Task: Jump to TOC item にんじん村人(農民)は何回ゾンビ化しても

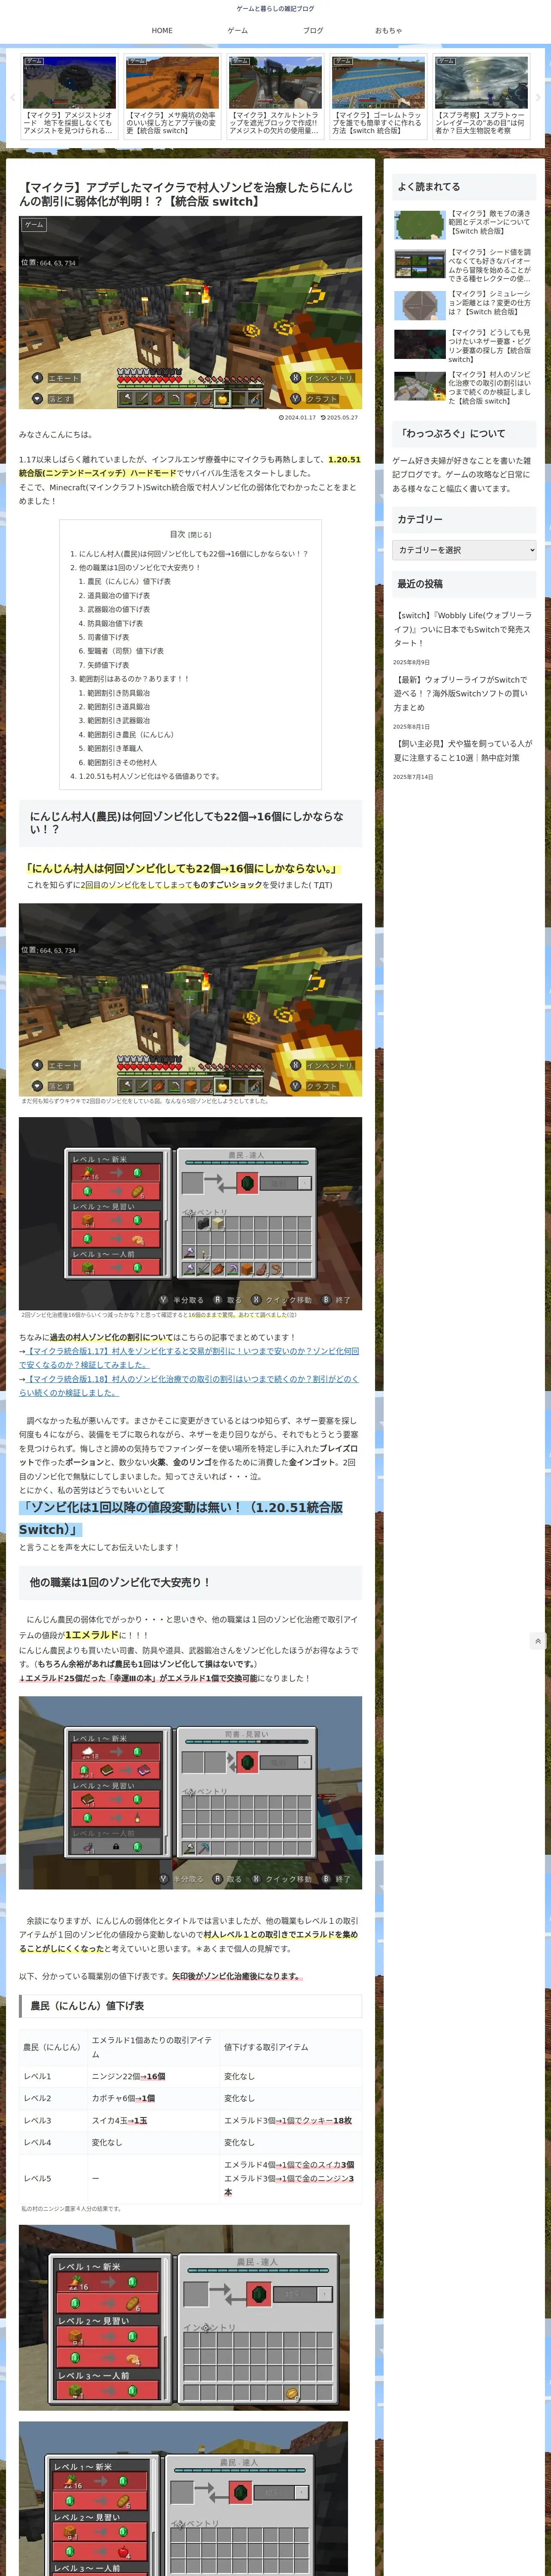Action: 193,553
